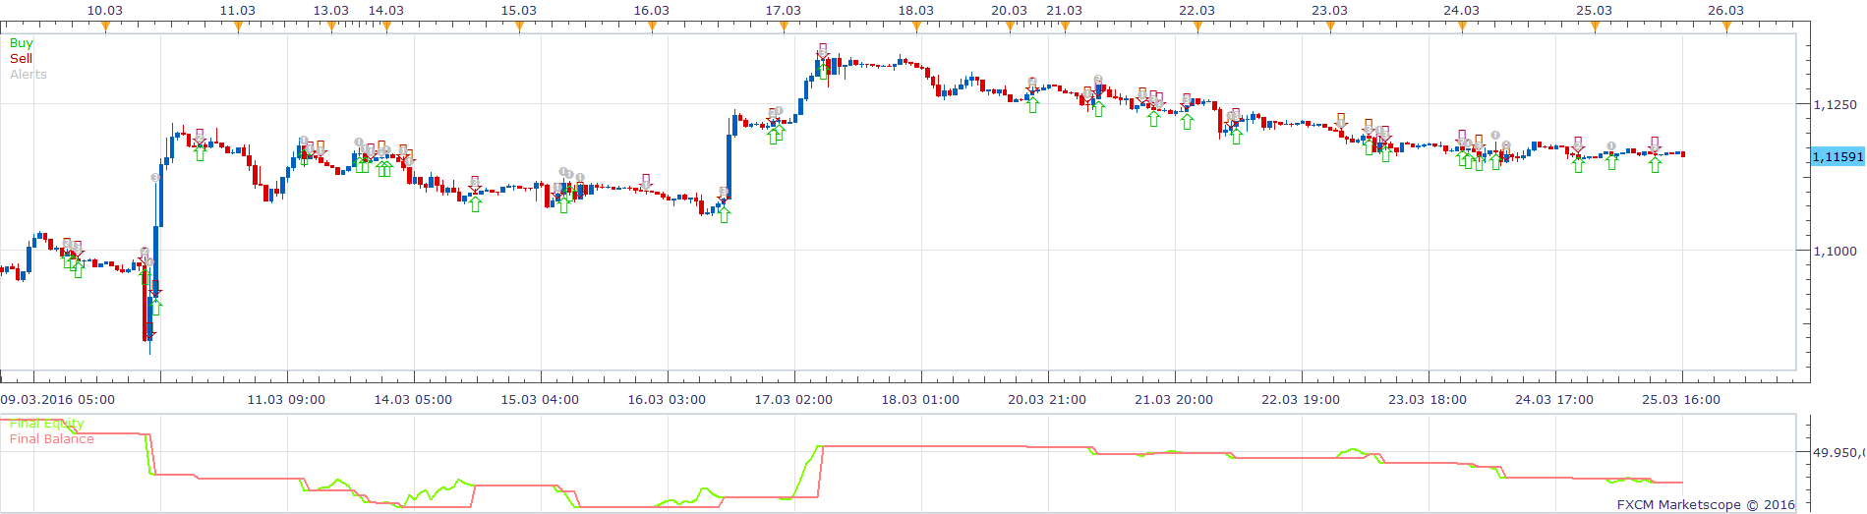Click the 17.03 02:00 time label
Screen dimensions: 1867x514
coord(793,400)
